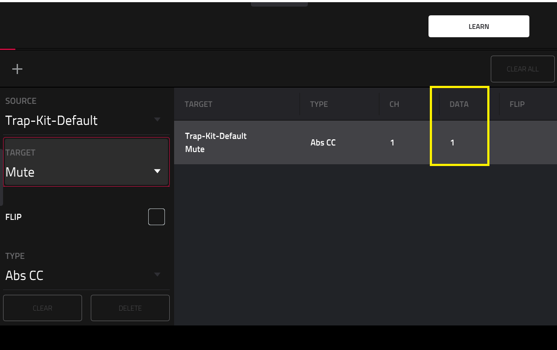Click the FLIP column header
Screen dimensions: 557x350
tap(517, 104)
